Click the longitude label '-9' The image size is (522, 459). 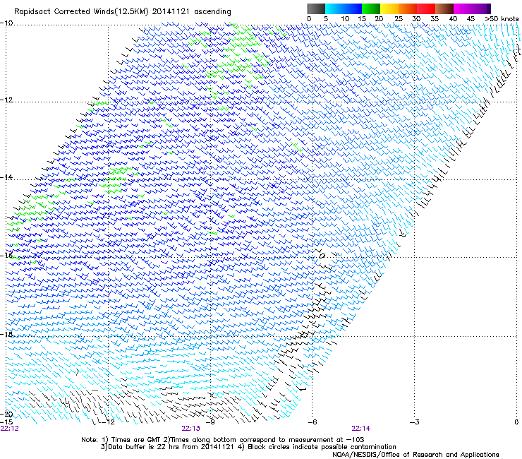coord(210,422)
